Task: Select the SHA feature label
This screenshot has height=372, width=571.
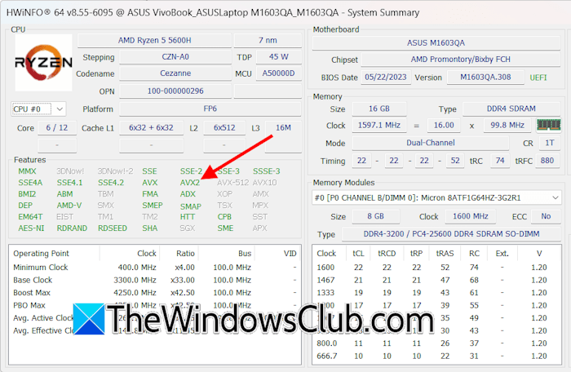Action: click(x=149, y=228)
